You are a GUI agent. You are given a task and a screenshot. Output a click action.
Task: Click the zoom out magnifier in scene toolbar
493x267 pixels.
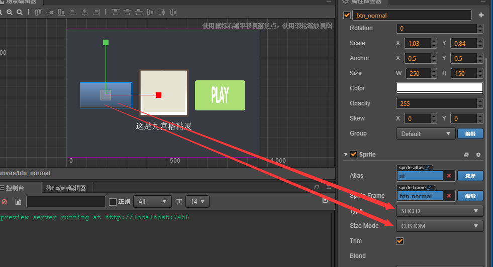click(10, 12)
